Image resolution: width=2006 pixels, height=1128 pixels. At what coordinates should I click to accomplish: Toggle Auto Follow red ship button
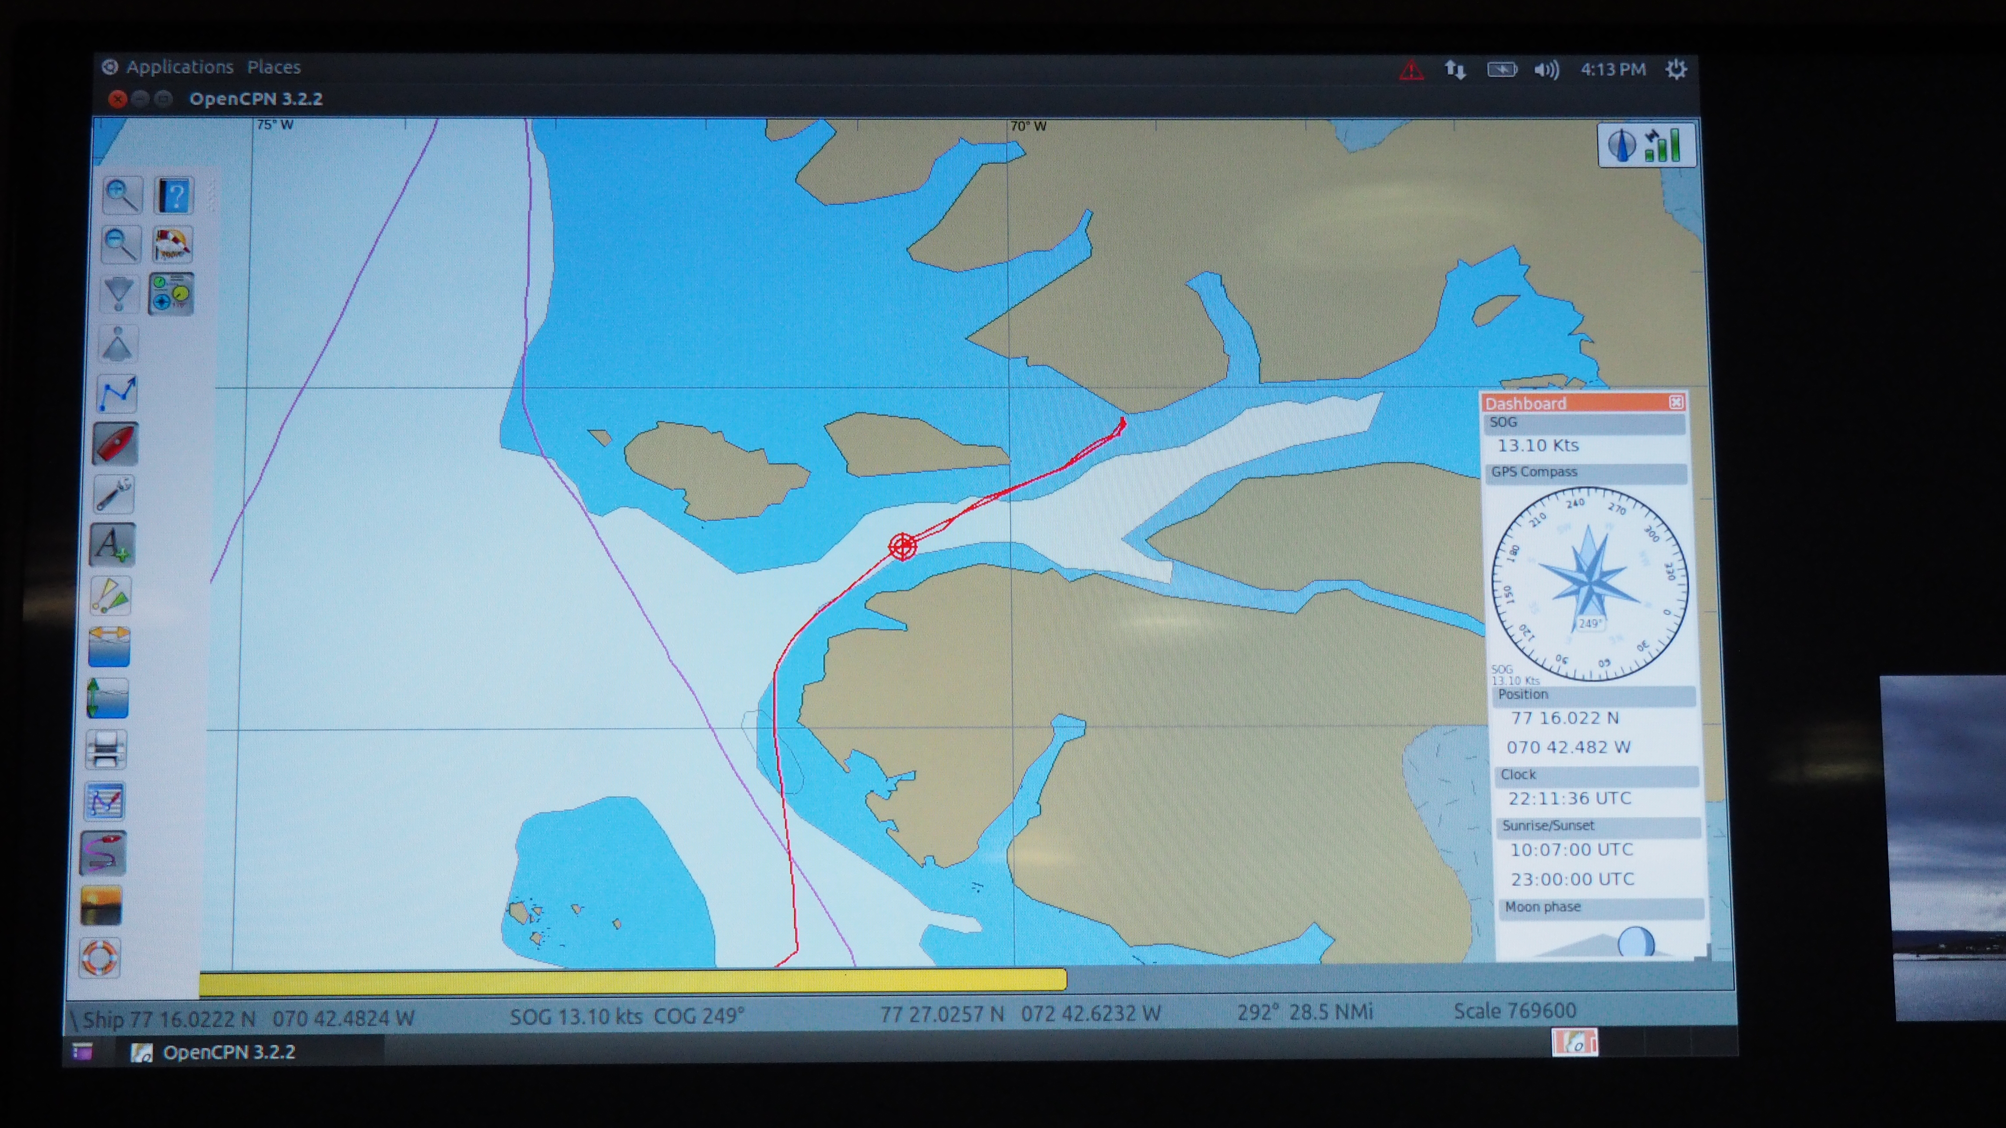(x=115, y=444)
